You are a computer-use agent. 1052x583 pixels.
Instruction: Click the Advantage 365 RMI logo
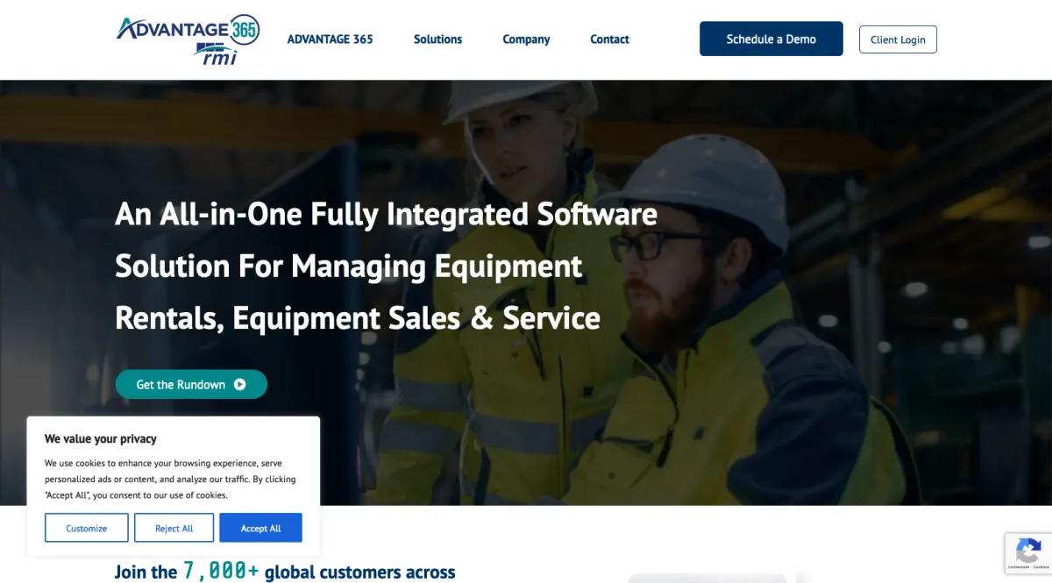(x=188, y=40)
